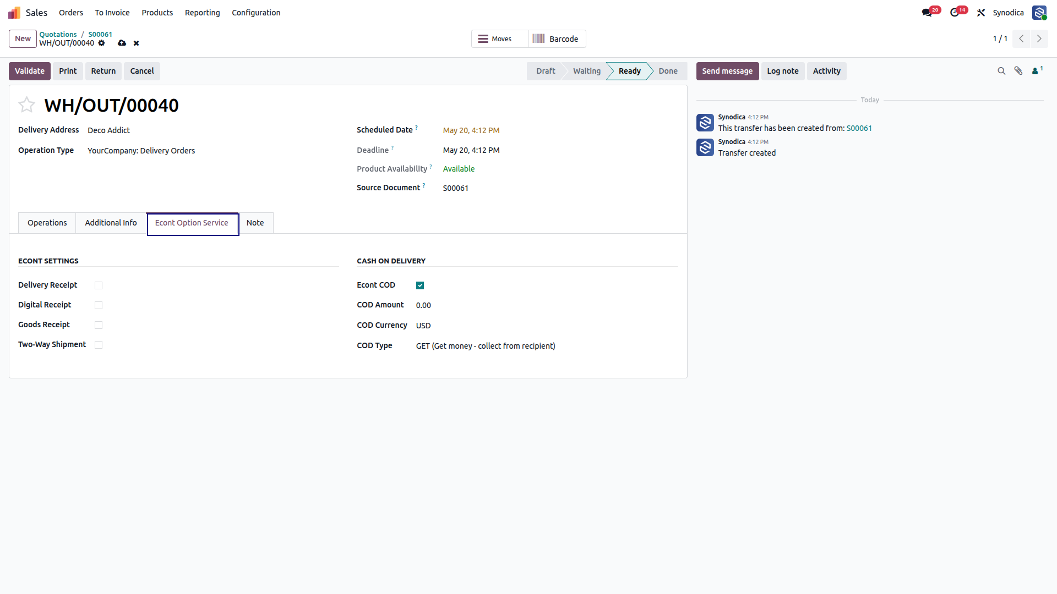
Task: Enable Two-Way Shipment checkbox
Action: point(99,345)
